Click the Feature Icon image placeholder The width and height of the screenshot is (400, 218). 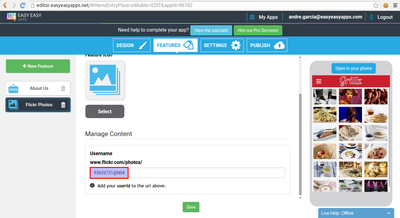click(105, 80)
